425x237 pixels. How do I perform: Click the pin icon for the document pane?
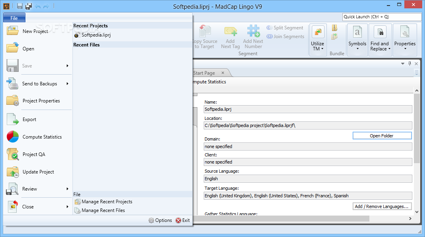[x=410, y=64]
